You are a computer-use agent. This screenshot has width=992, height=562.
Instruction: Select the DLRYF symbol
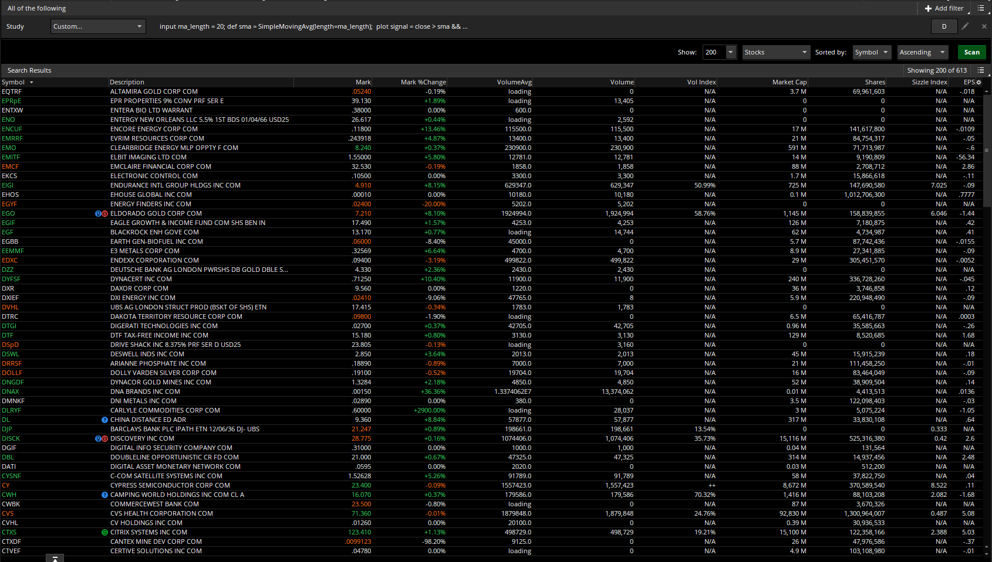coord(11,411)
